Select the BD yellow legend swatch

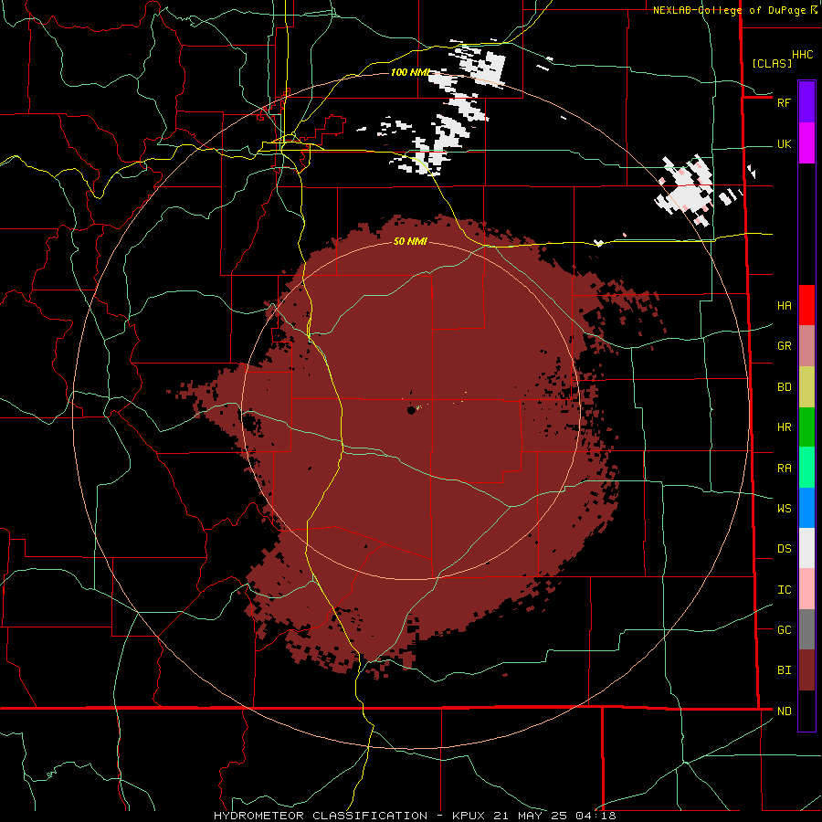806,387
